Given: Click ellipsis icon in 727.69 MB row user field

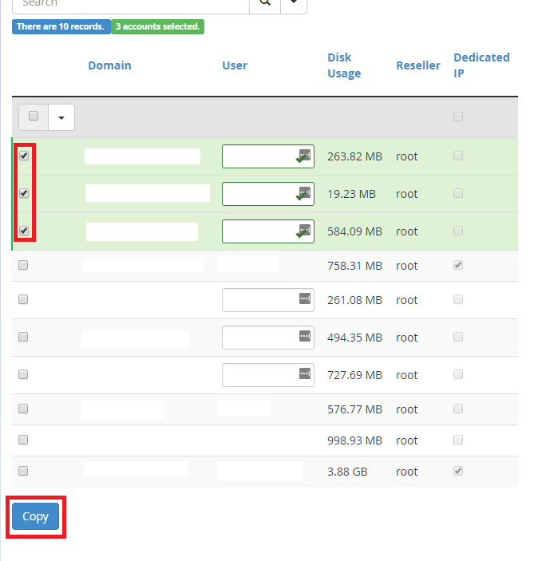Looking at the screenshot, I should pyautogui.click(x=304, y=373).
